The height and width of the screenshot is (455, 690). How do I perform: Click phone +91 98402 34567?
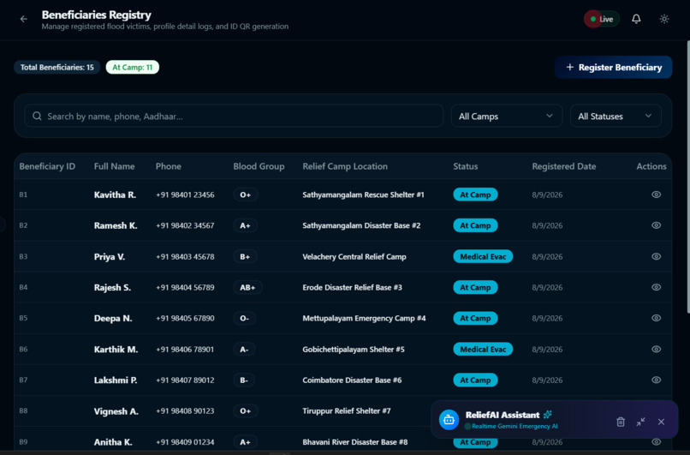coord(185,225)
